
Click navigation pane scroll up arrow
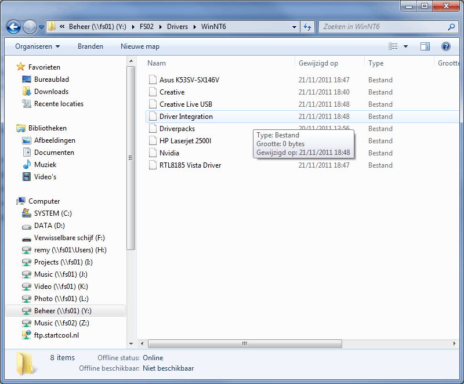pos(131,61)
